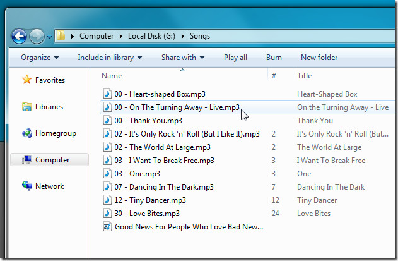Click music icon of I Want To Break Free
This screenshot has width=398, height=261.
click(x=107, y=160)
